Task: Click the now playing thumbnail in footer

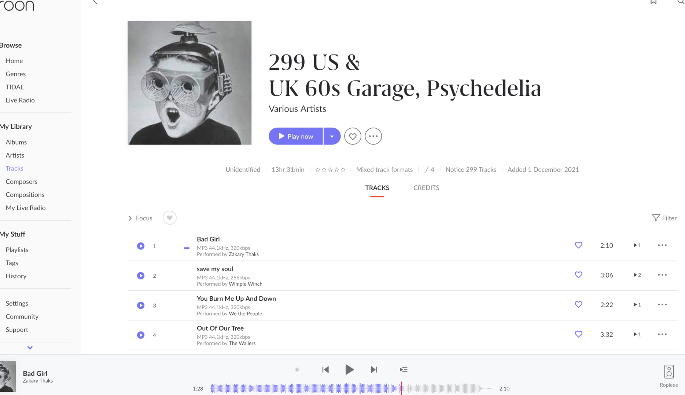Action: [8, 376]
